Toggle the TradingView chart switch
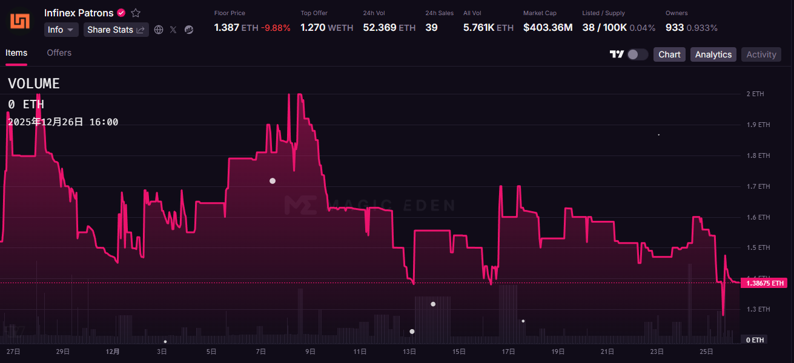Image resolution: width=794 pixels, height=363 pixels. pos(637,54)
